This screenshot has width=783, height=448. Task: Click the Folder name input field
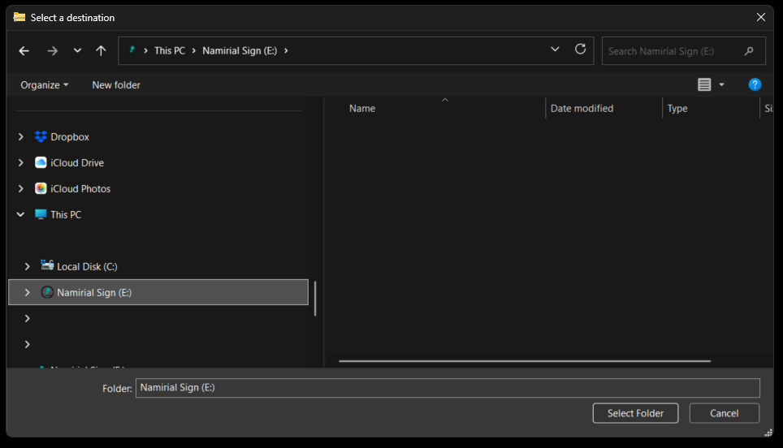447,388
